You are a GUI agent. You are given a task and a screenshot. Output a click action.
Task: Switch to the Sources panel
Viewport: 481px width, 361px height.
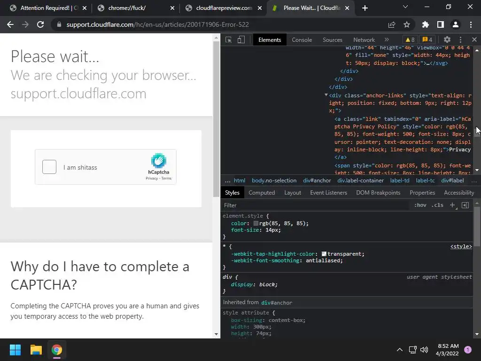click(x=332, y=40)
